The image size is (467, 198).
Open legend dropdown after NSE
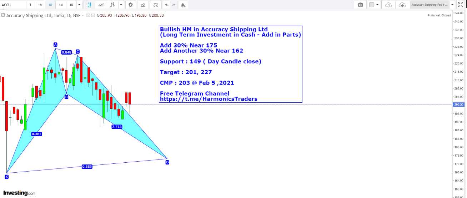[83, 15]
